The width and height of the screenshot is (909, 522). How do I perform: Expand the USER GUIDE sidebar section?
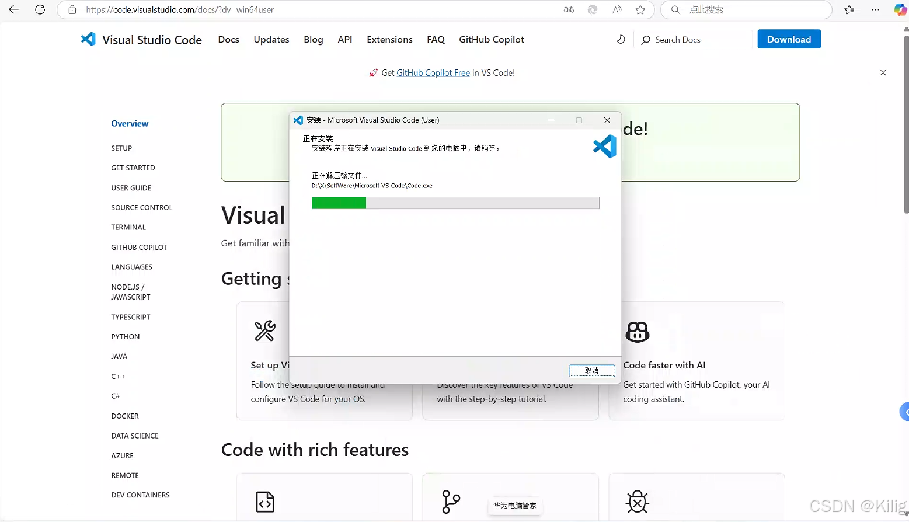coord(131,188)
